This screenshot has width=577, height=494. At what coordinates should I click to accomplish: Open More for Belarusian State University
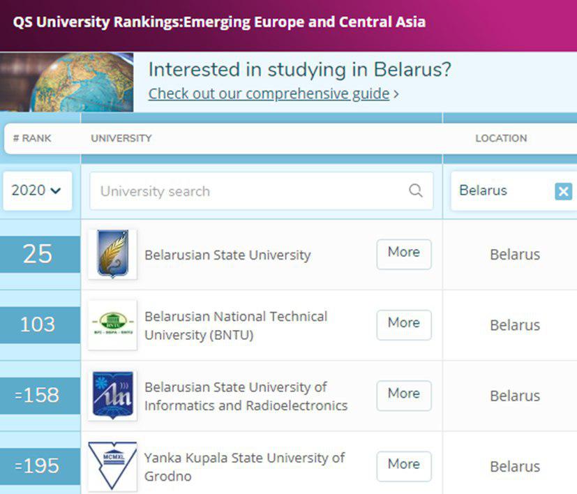click(x=404, y=254)
